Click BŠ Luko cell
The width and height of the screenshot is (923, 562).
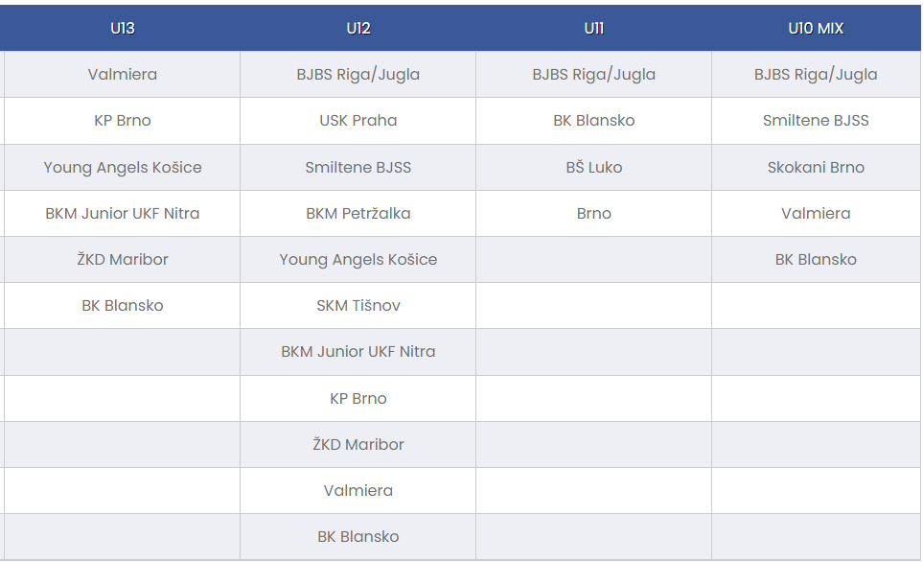593,167
